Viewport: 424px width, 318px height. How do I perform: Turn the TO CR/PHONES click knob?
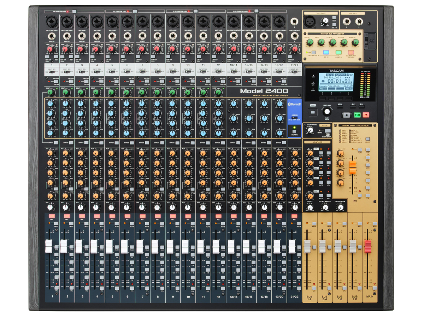310,131
